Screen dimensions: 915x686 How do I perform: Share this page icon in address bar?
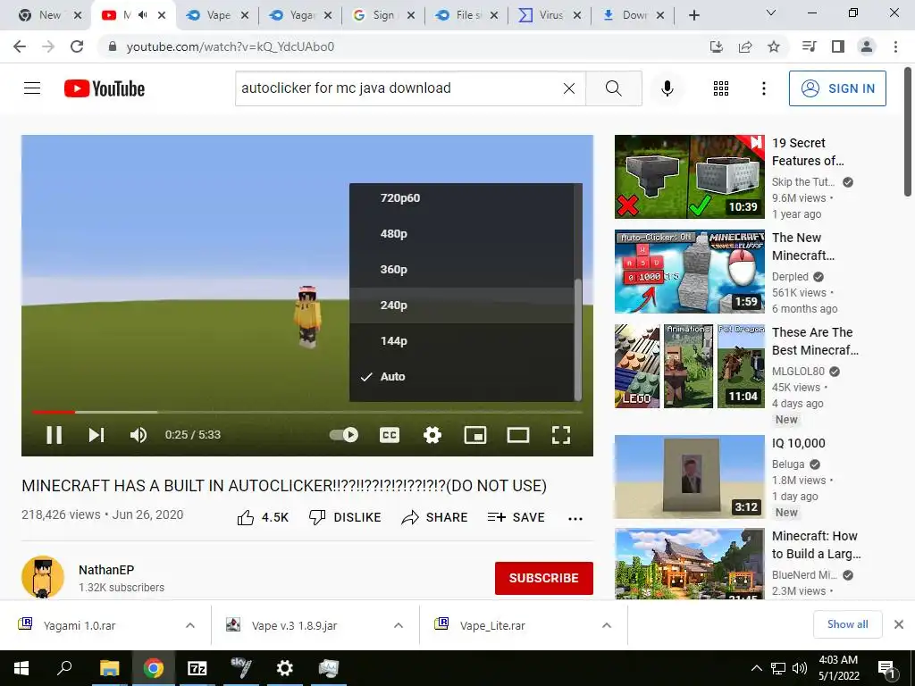[745, 46]
